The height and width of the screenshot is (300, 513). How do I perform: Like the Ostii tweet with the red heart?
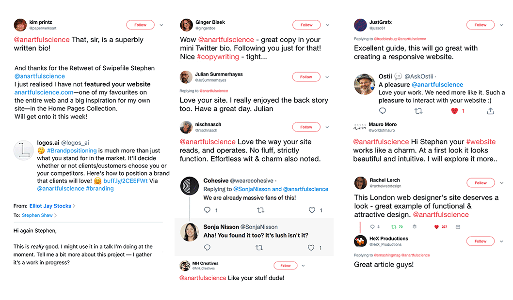coord(454,111)
